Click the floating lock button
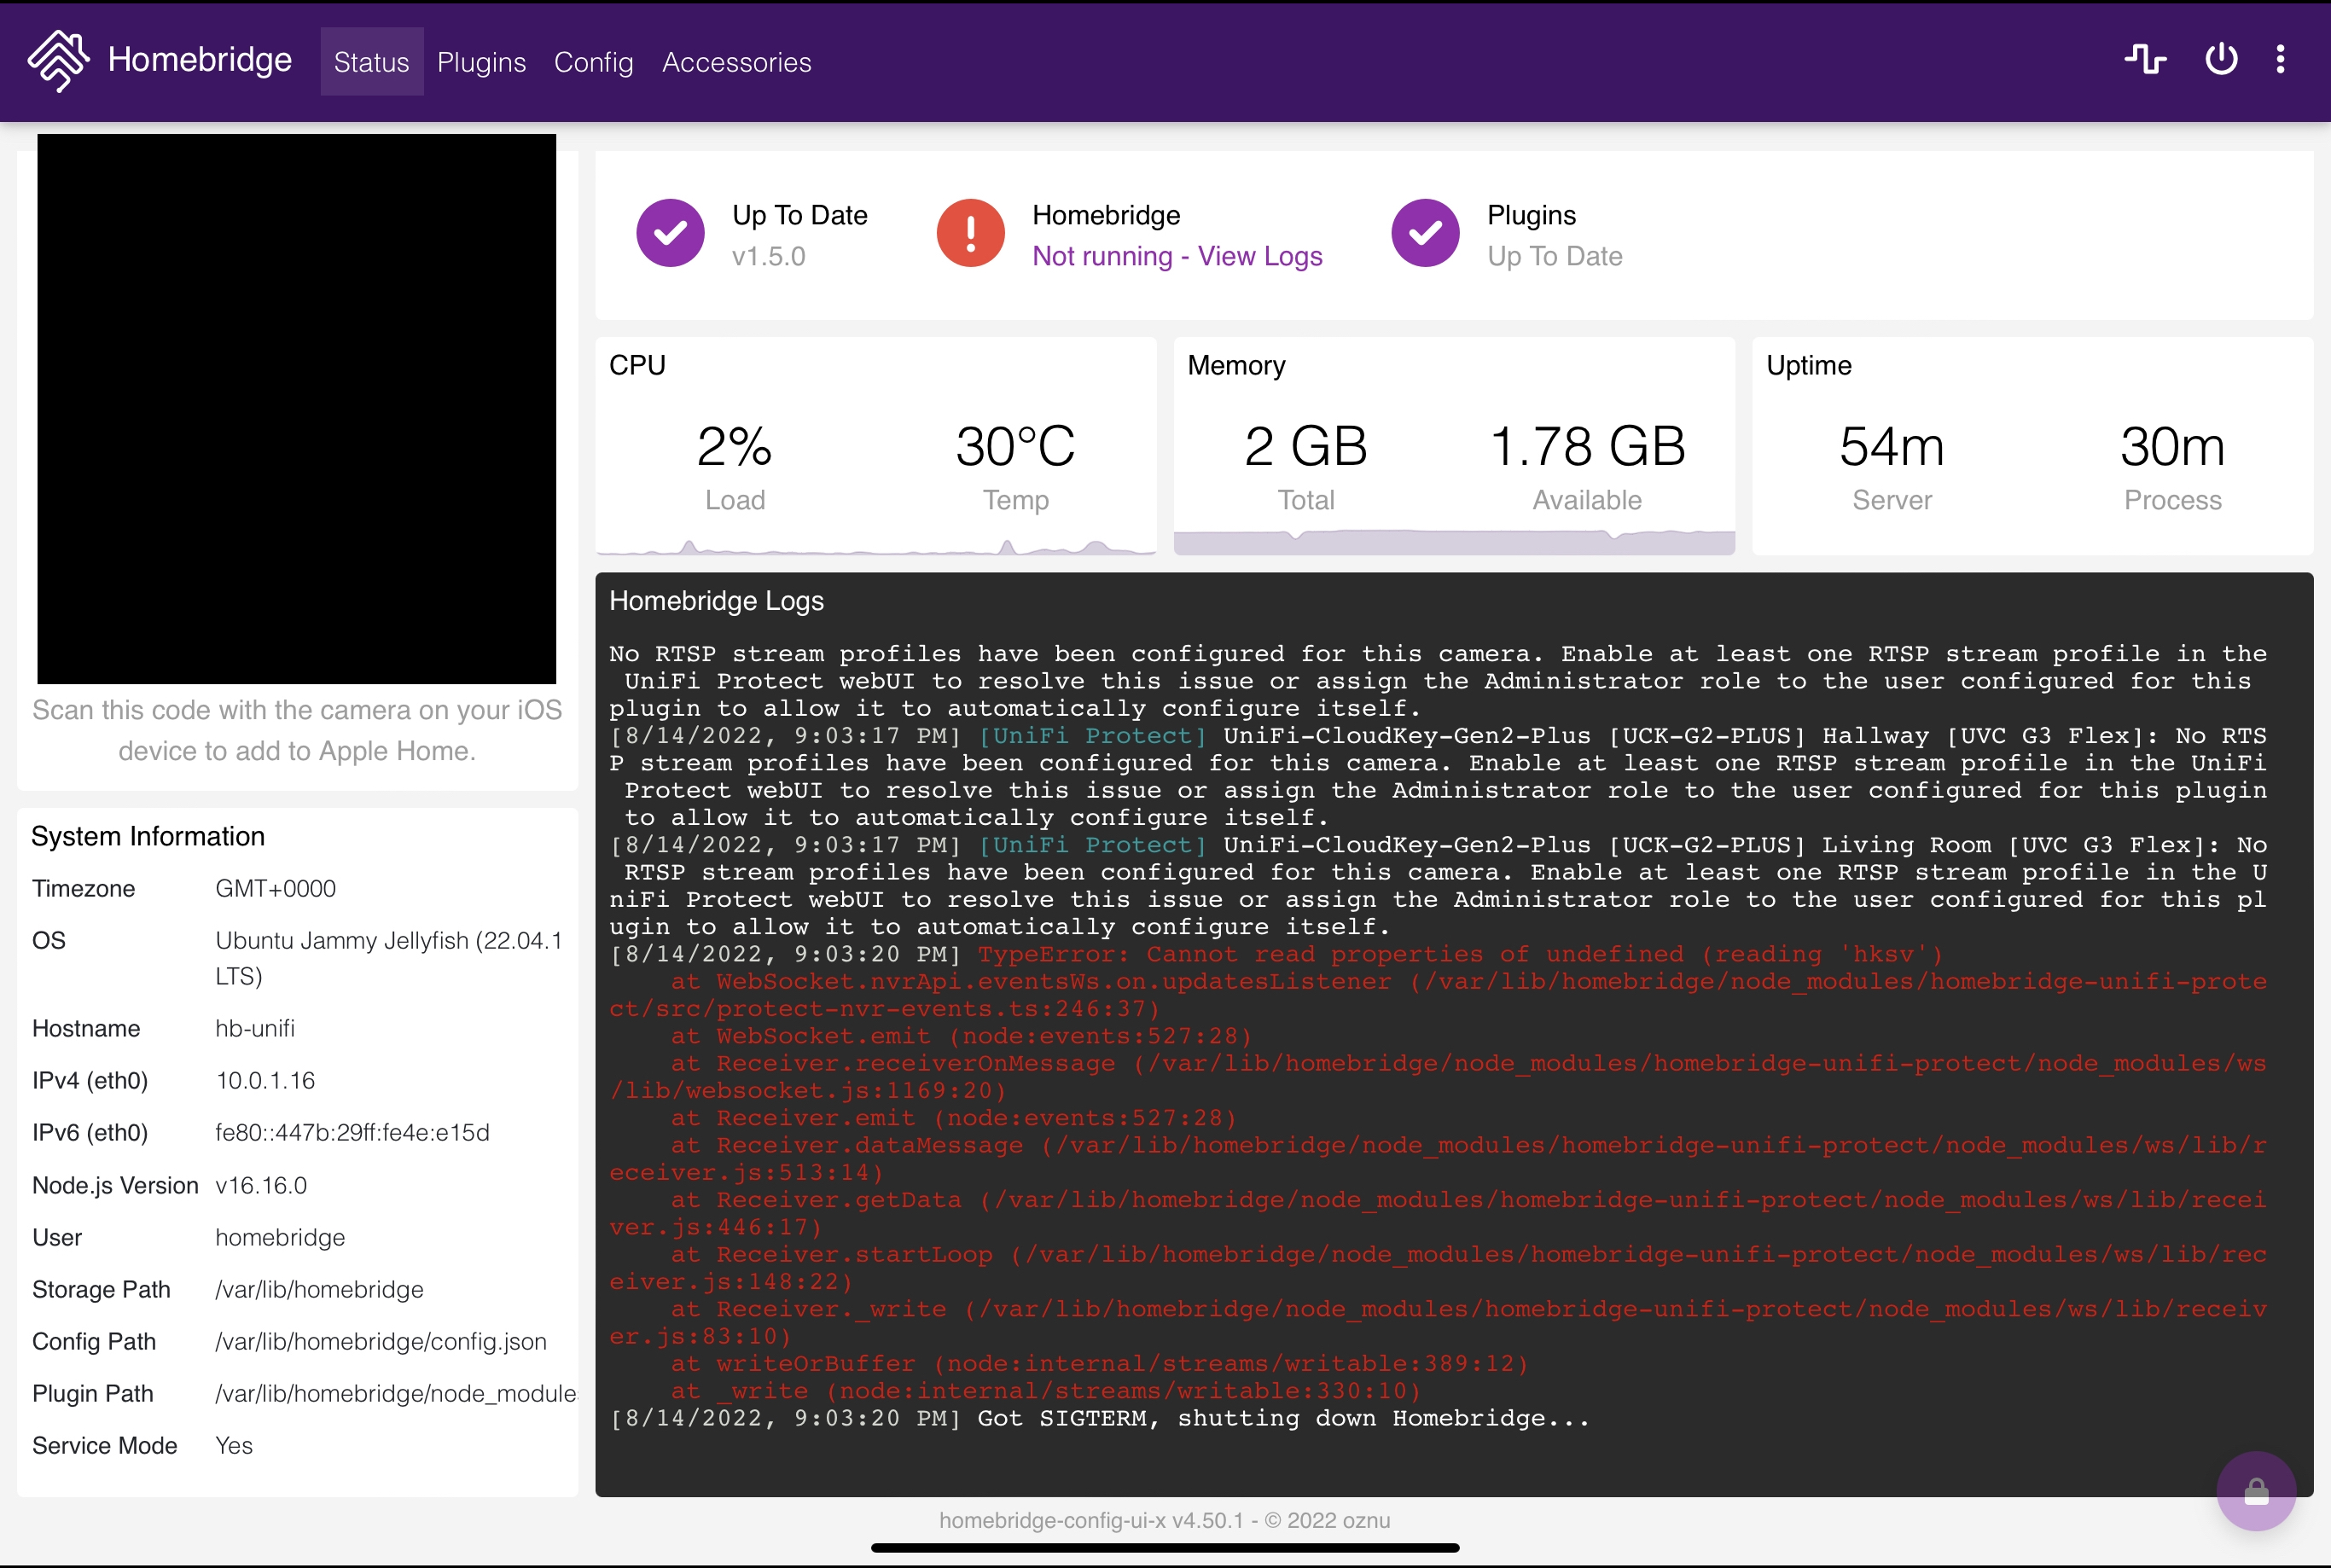This screenshot has width=2331, height=1568. pos(2256,1491)
